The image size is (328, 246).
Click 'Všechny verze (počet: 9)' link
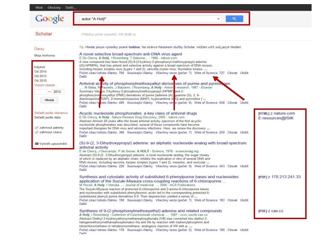click(x=174, y=166)
